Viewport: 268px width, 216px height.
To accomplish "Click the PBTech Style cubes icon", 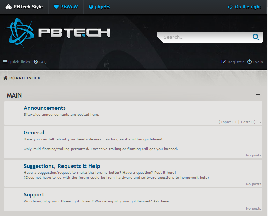I will pyautogui.click(x=8, y=7).
